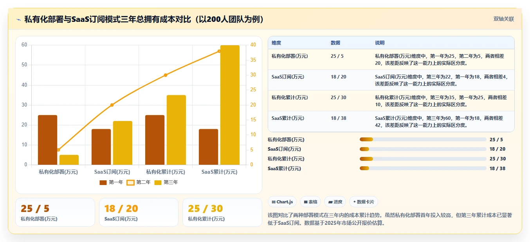
Task: Click the 双轴关联 badge in header
Action: pos(503,19)
